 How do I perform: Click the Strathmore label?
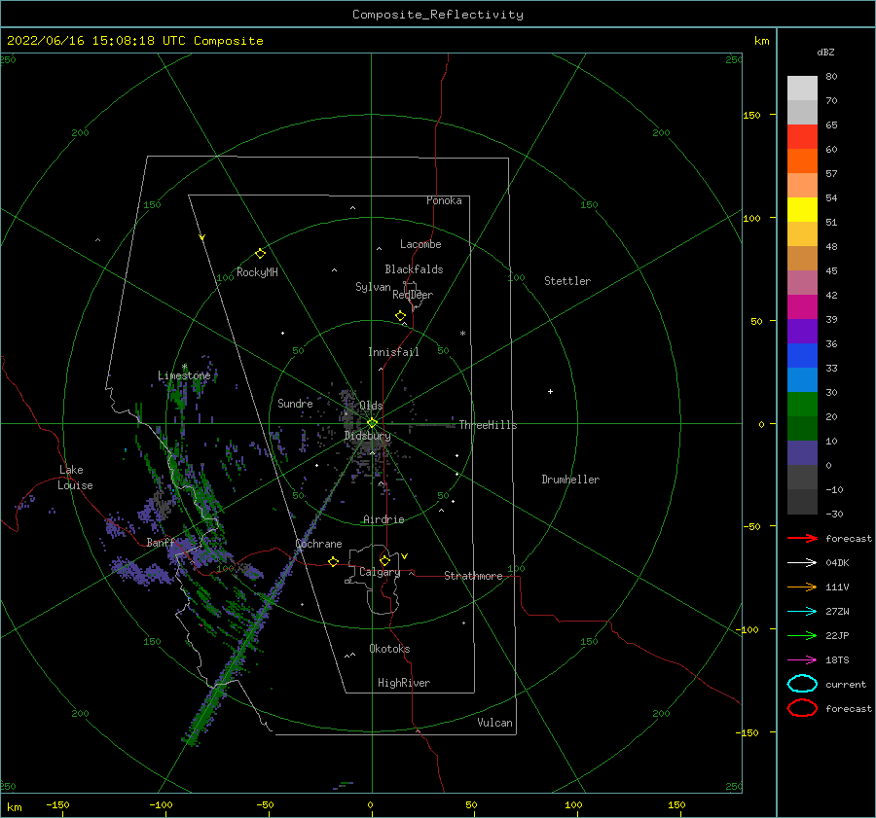(473, 576)
